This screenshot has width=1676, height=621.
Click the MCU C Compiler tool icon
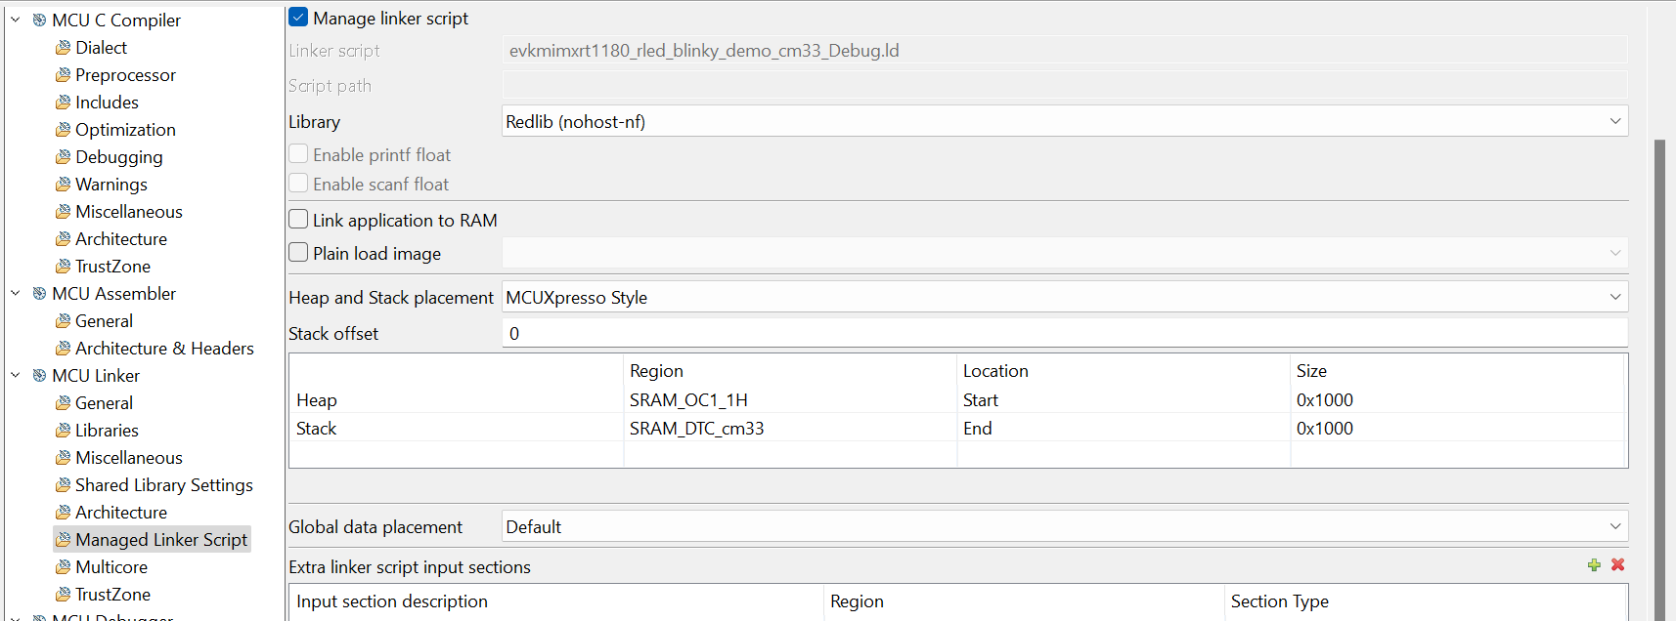tap(40, 21)
